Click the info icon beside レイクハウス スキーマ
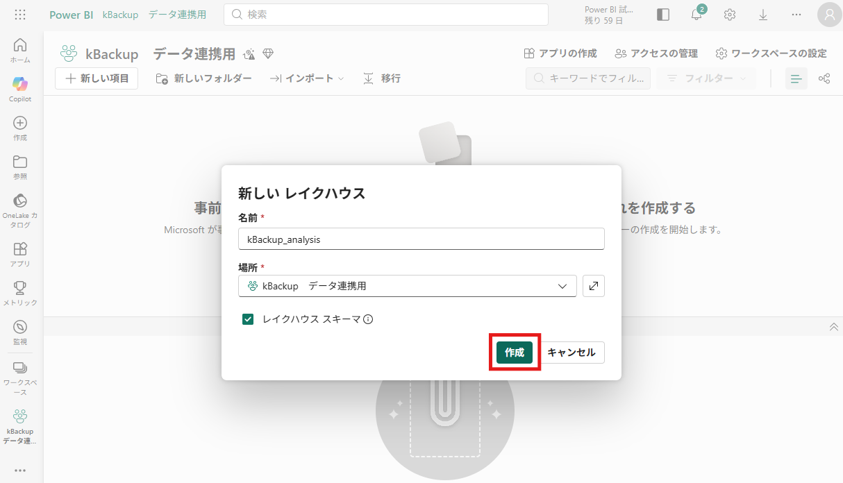The image size is (843, 483). (x=369, y=319)
